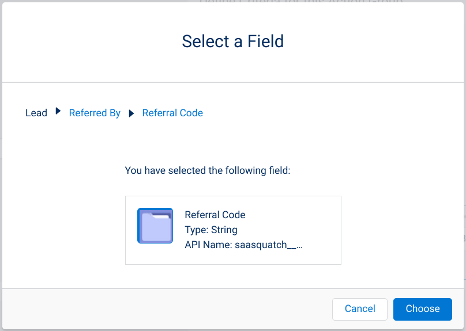
Task: Confirm the selection with the Choose button
Action: tap(423, 309)
